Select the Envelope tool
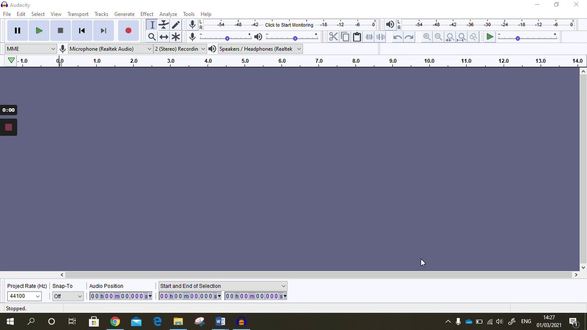 pos(164,25)
